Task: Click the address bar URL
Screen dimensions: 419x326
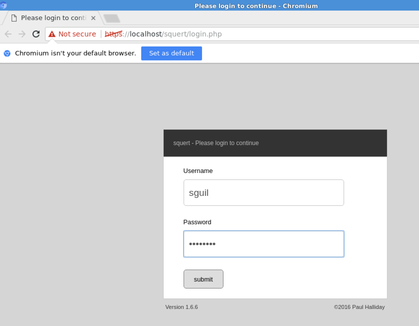Action: point(163,34)
